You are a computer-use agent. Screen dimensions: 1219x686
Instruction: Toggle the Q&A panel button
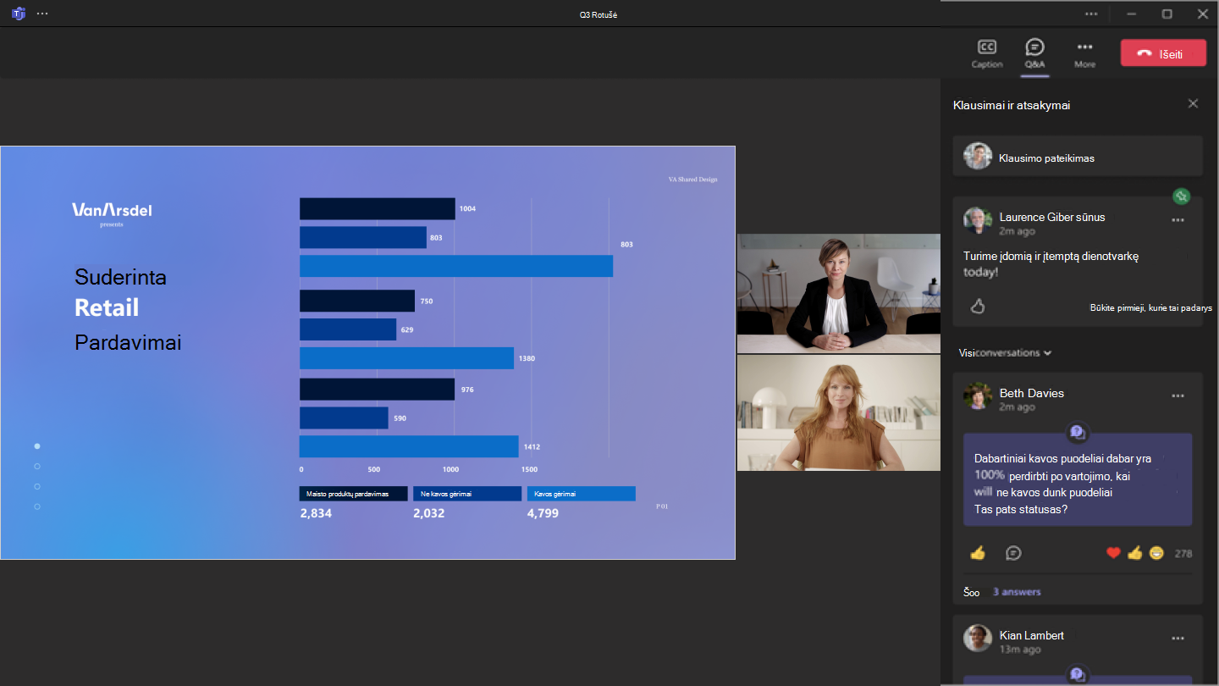pyautogui.click(x=1034, y=53)
